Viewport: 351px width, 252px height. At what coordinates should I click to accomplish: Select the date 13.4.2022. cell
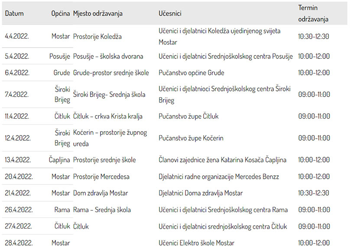[18, 160]
